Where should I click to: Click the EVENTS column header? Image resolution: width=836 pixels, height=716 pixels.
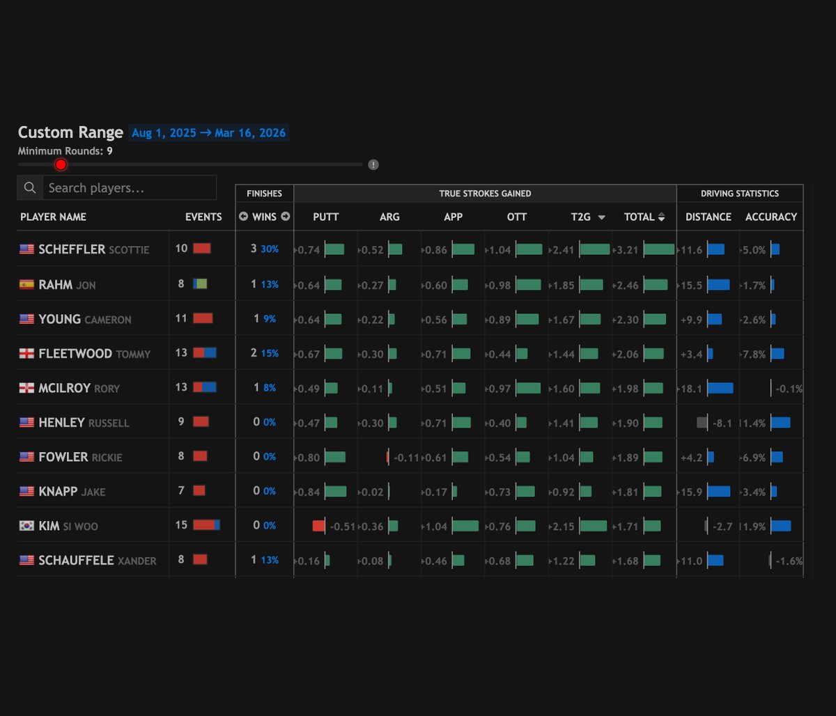203,217
